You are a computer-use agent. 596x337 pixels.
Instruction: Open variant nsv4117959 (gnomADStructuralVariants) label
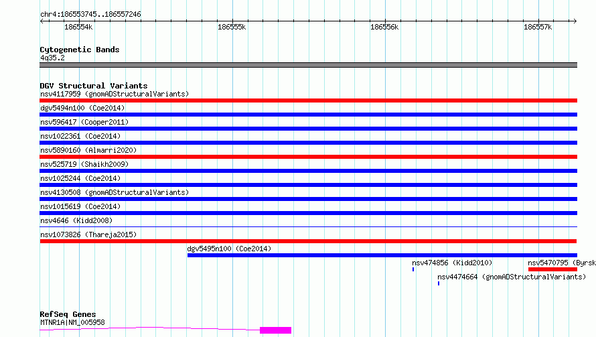[x=115, y=94]
